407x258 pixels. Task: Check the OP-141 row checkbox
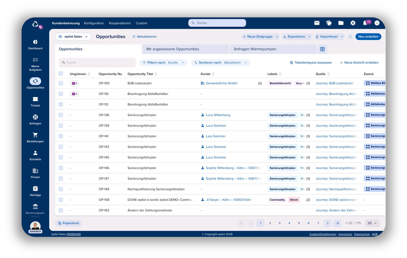click(61, 136)
